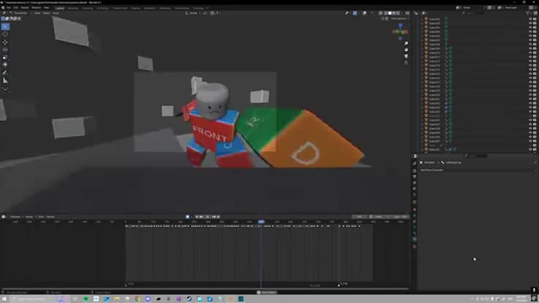Click the viewport navigation gizmo
The width and height of the screenshot is (539, 303).
400,31
